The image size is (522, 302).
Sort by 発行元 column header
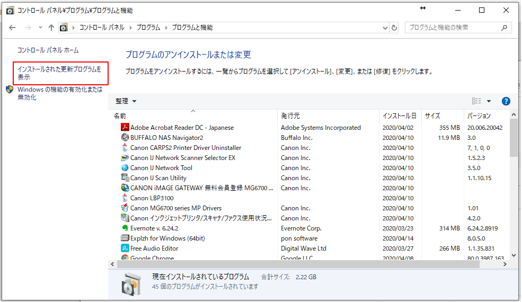[x=328, y=116]
